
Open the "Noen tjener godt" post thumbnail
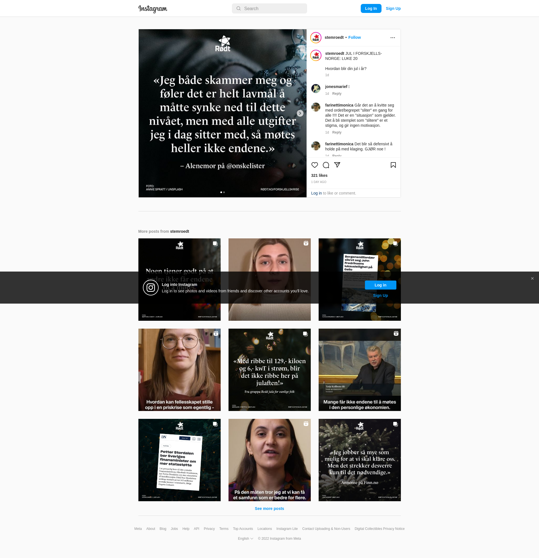(x=179, y=280)
